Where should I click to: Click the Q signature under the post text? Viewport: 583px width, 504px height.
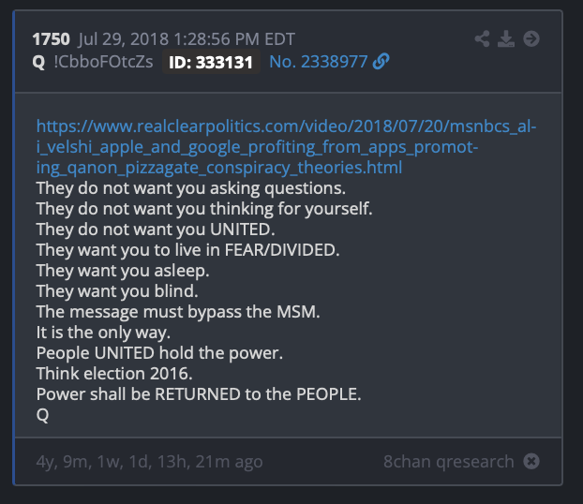pos(42,415)
